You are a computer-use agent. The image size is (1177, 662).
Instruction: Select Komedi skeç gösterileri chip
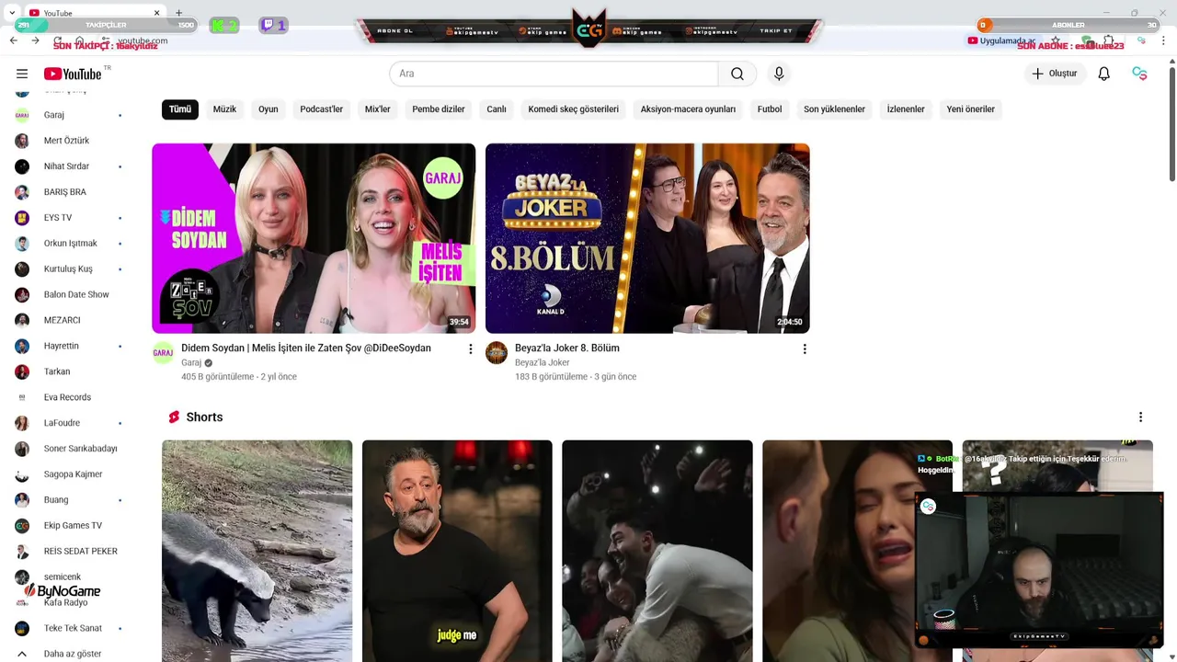point(574,109)
